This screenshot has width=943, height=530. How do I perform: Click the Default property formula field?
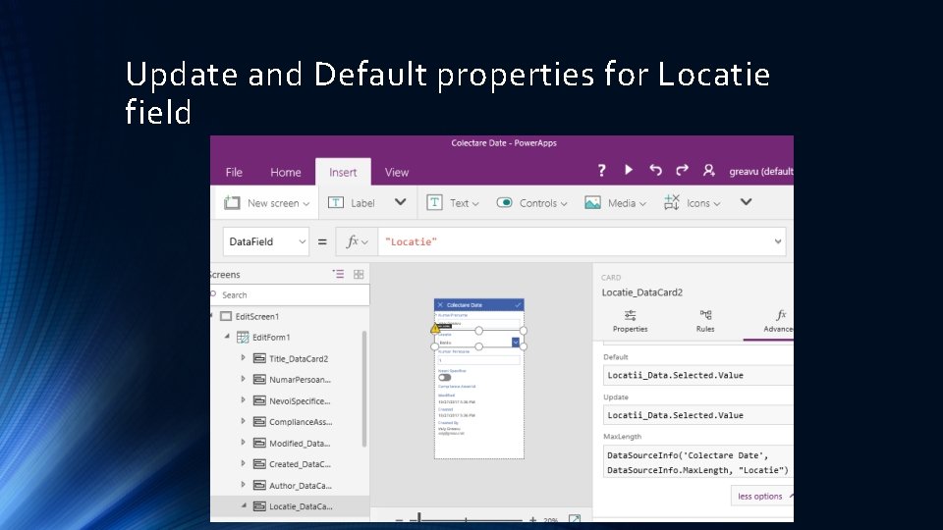pyautogui.click(x=697, y=375)
